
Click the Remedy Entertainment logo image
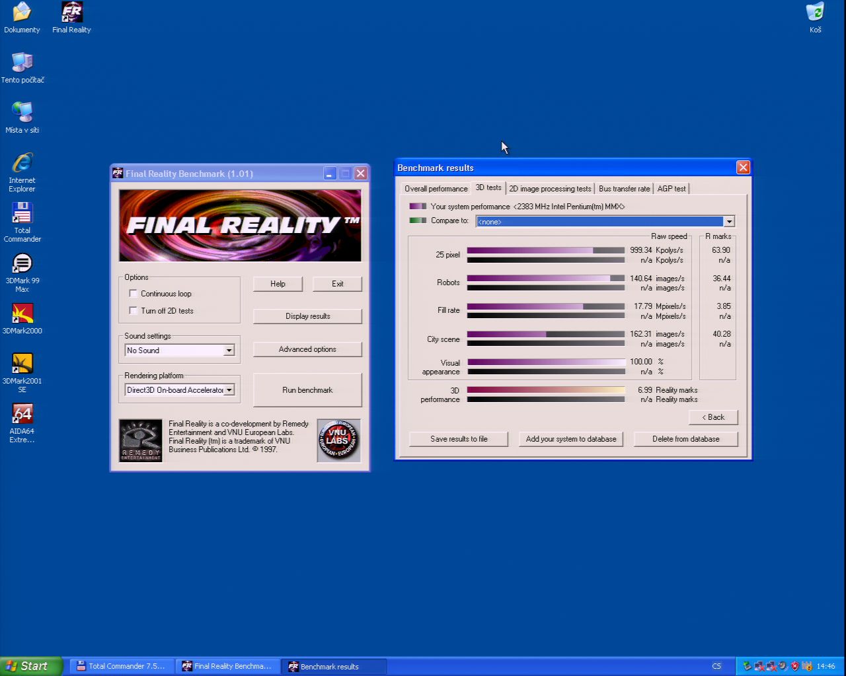point(140,440)
